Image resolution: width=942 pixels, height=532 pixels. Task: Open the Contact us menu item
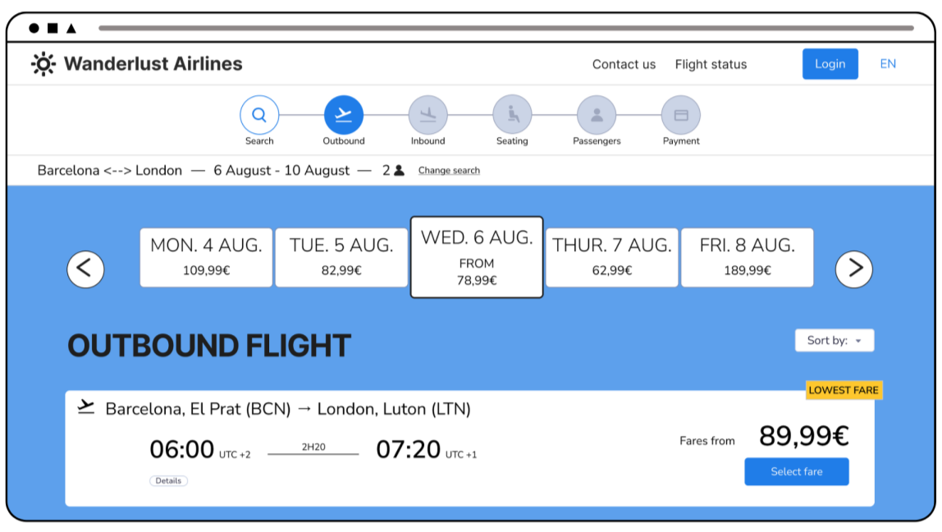[624, 64]
